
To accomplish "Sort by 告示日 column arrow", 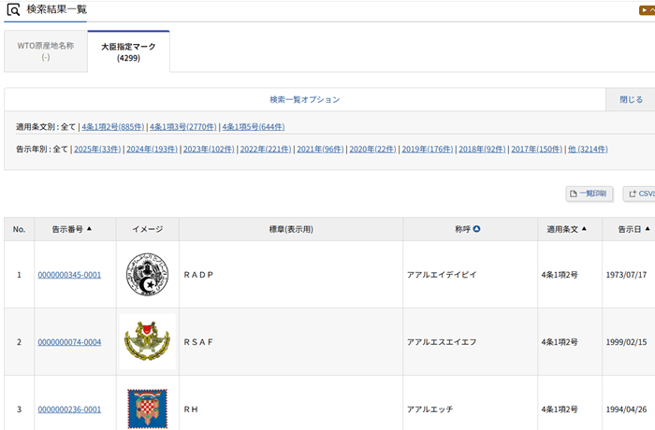I will (x=648, y=229).
